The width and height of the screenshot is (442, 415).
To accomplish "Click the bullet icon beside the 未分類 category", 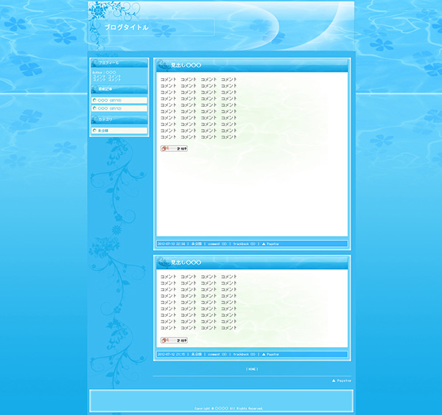I will point(94,130).
